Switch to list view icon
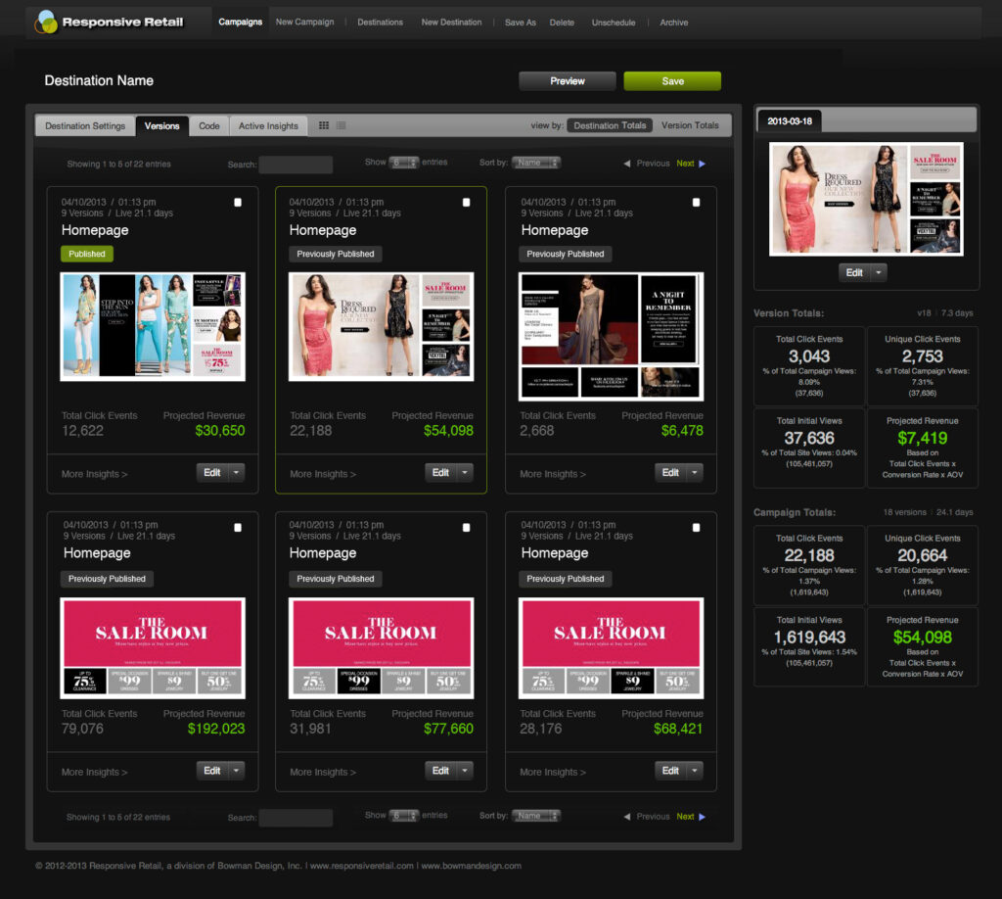 [x=342, y=125]
